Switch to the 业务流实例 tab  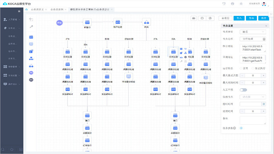pos(57,10)
